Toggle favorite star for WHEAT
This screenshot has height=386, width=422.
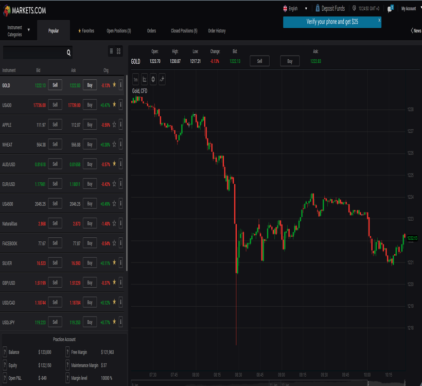(x=114, y=144)
